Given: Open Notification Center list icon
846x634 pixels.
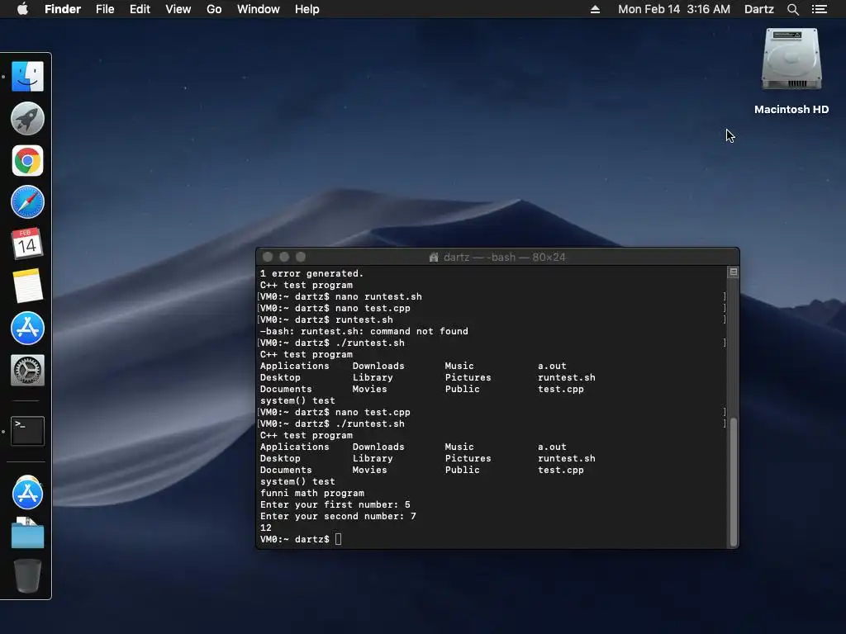Looking at the screenshot, I should coord(819,9).
